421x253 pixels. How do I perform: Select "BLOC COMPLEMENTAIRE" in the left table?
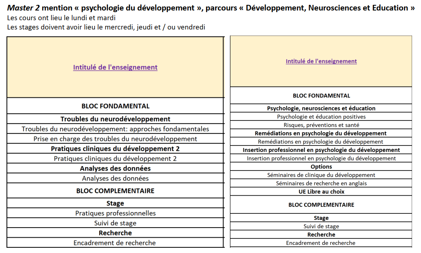(115, 191)
